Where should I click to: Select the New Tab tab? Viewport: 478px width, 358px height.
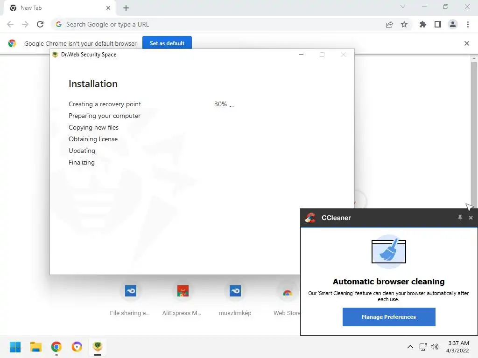tap(60, 8)
